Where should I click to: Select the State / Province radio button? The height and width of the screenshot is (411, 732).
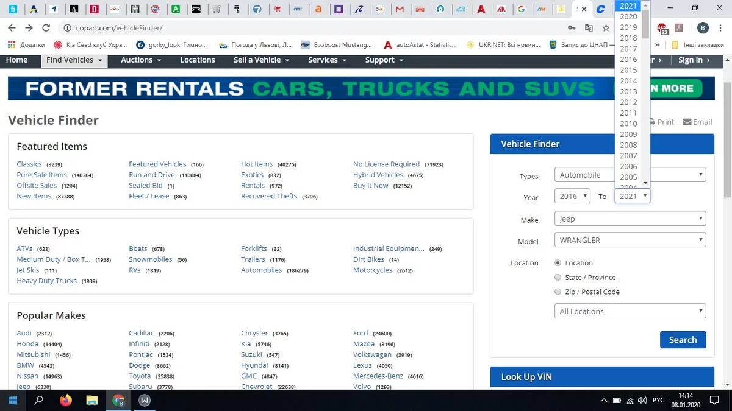tap(558, 277)
